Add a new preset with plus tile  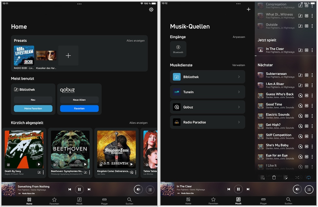point(68,55)
